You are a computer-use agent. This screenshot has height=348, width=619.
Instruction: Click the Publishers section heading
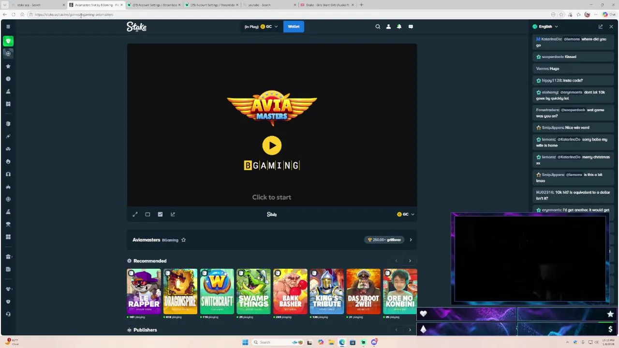145,330
